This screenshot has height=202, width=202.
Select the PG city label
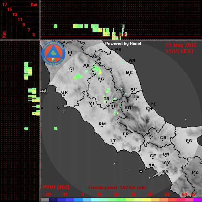[x=101, y=79]
